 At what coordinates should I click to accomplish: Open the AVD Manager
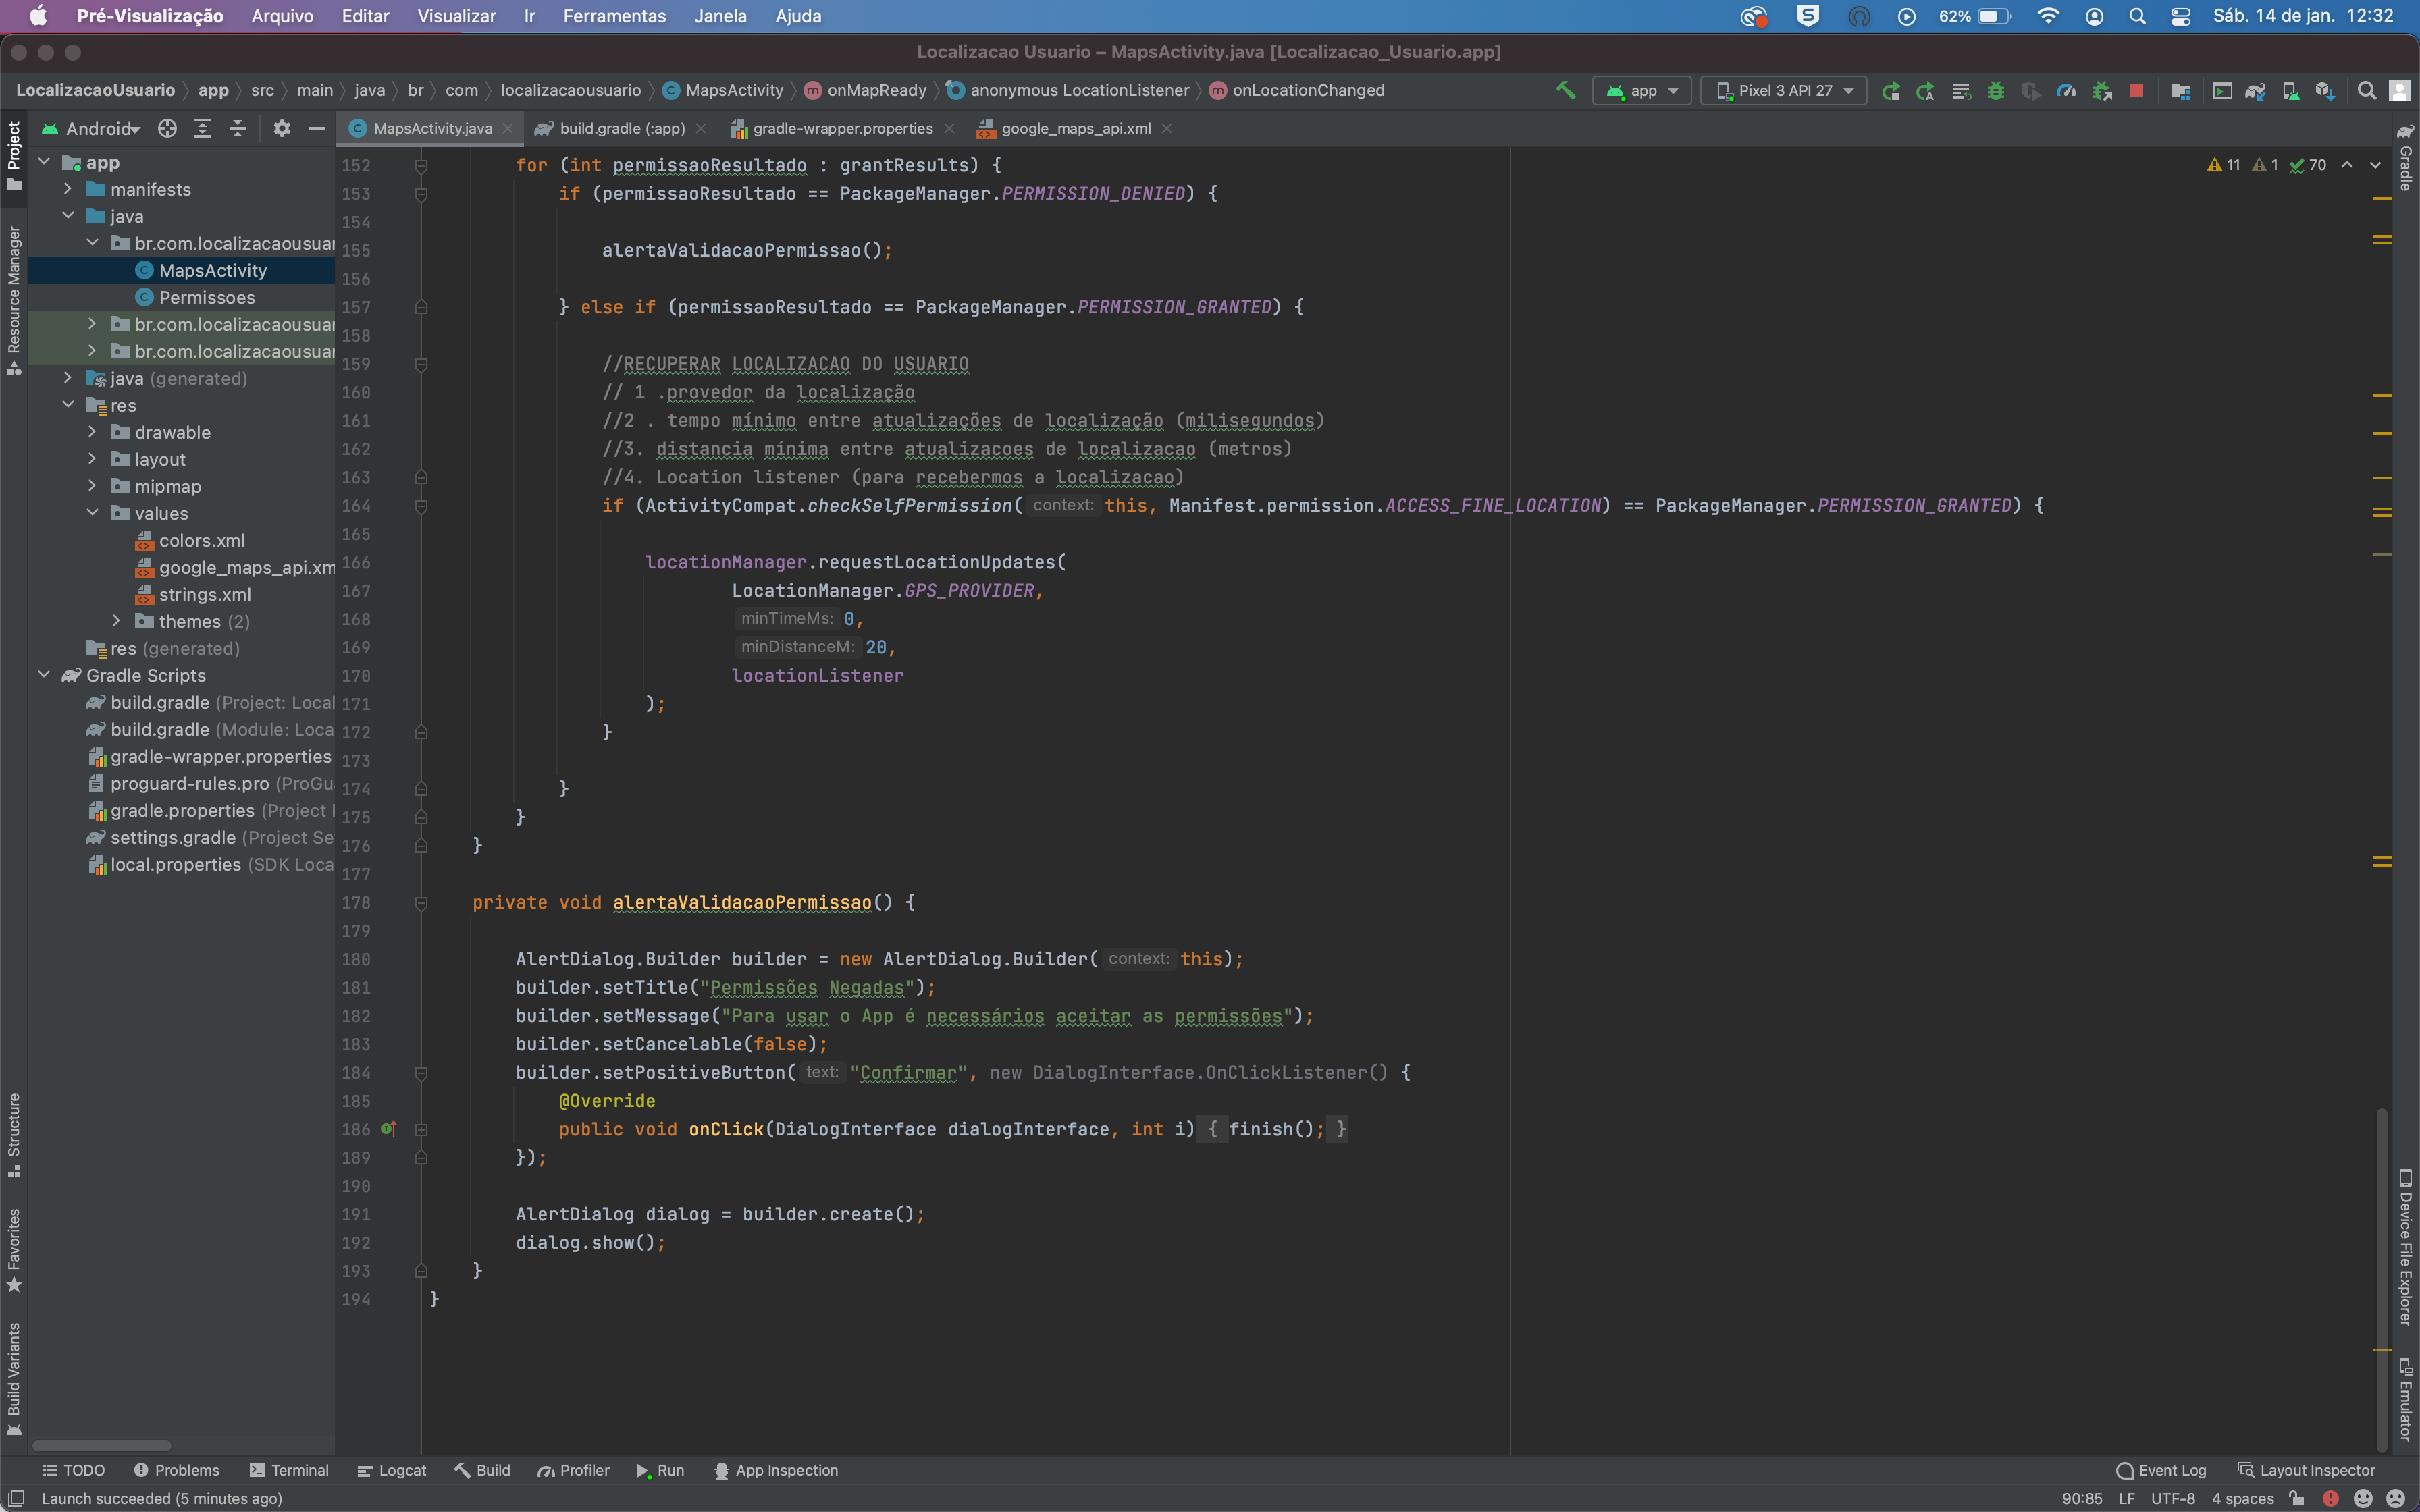tap(2290, 90)
